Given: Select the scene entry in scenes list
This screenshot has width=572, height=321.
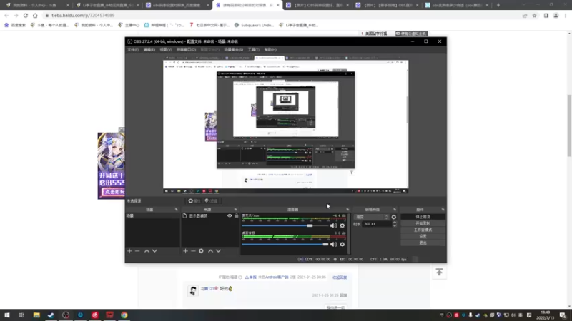Looking at the screenshot, I should point(152,216).
